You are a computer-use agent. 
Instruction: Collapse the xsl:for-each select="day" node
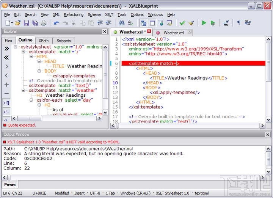31,100
